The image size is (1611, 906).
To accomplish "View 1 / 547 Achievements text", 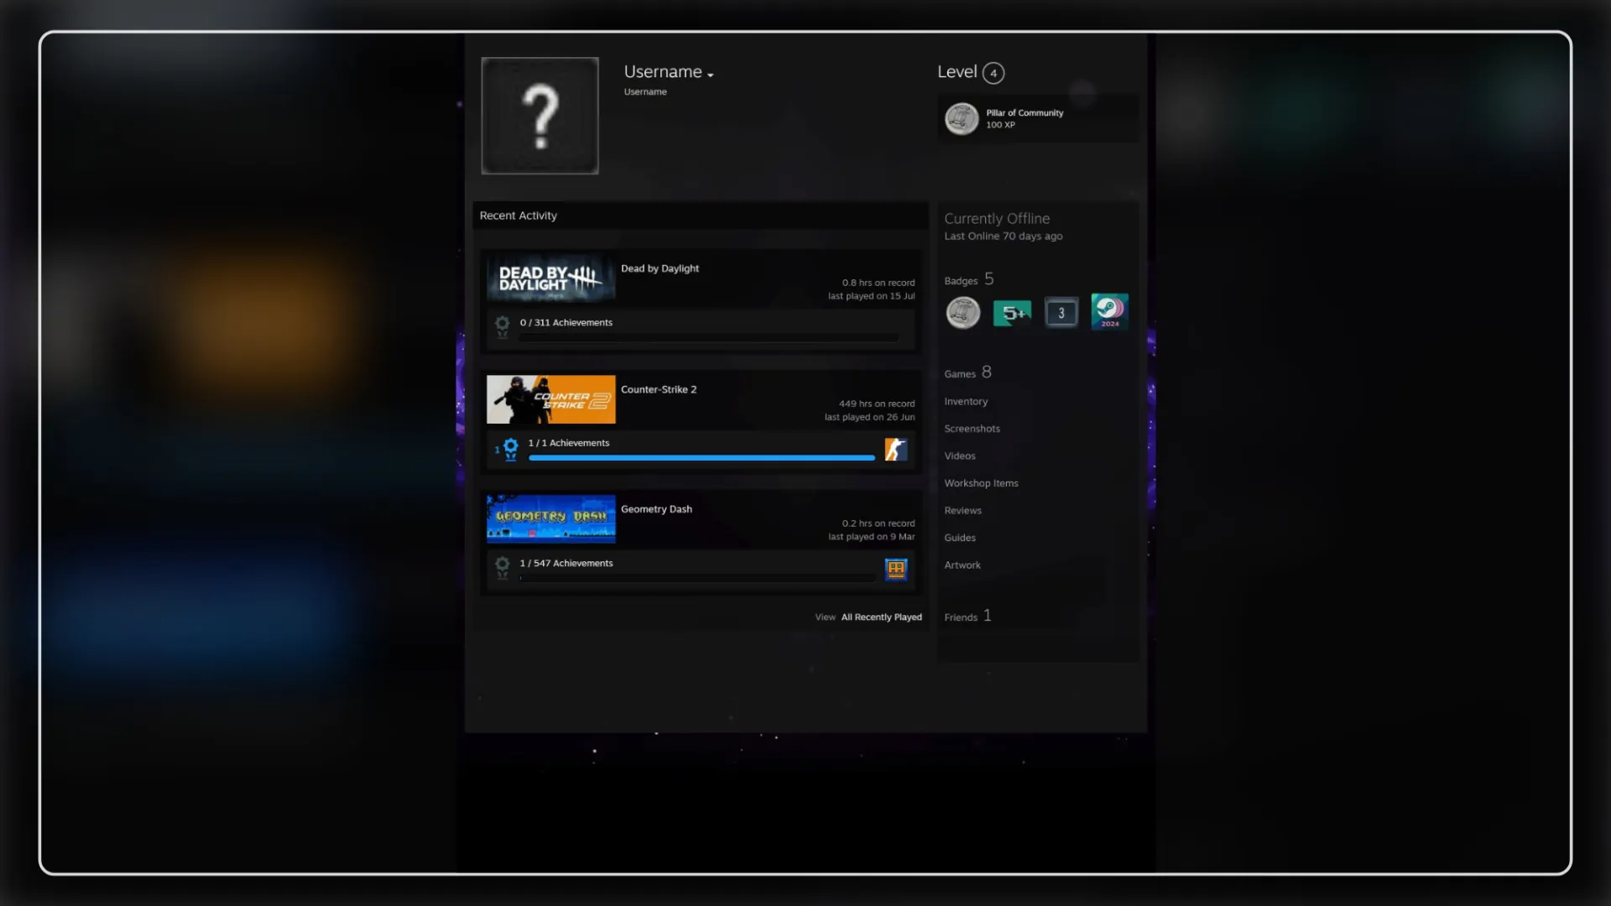I will (566, 563).
